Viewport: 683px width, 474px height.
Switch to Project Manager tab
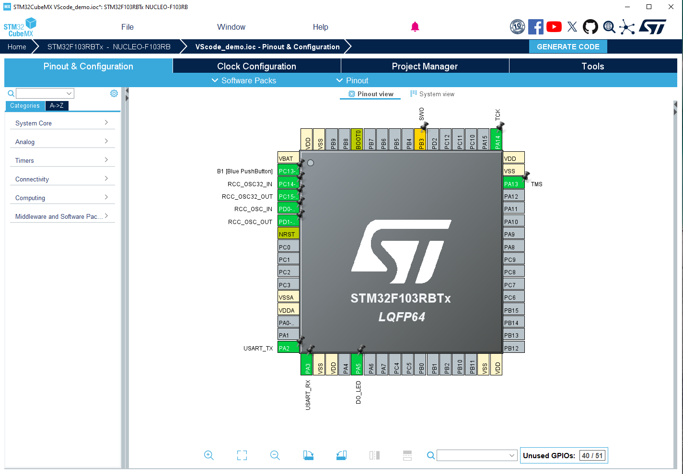[x=425, y=66]
